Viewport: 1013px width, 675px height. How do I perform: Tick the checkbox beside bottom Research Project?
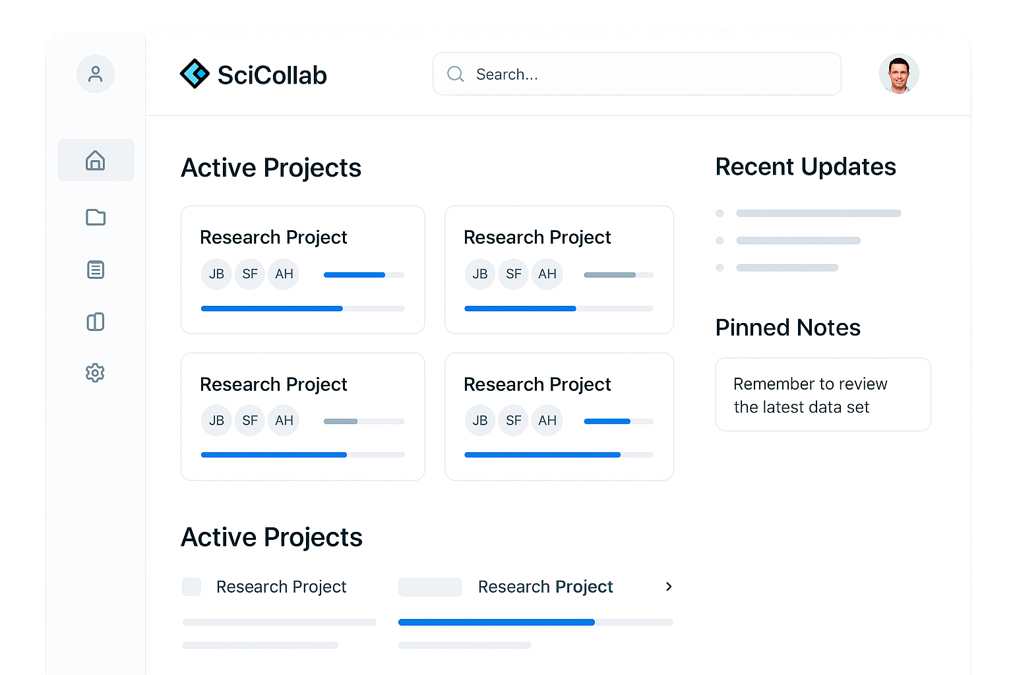click(191, 587)
